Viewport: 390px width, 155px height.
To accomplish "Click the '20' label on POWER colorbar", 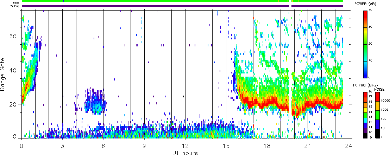I will point(370,44).
